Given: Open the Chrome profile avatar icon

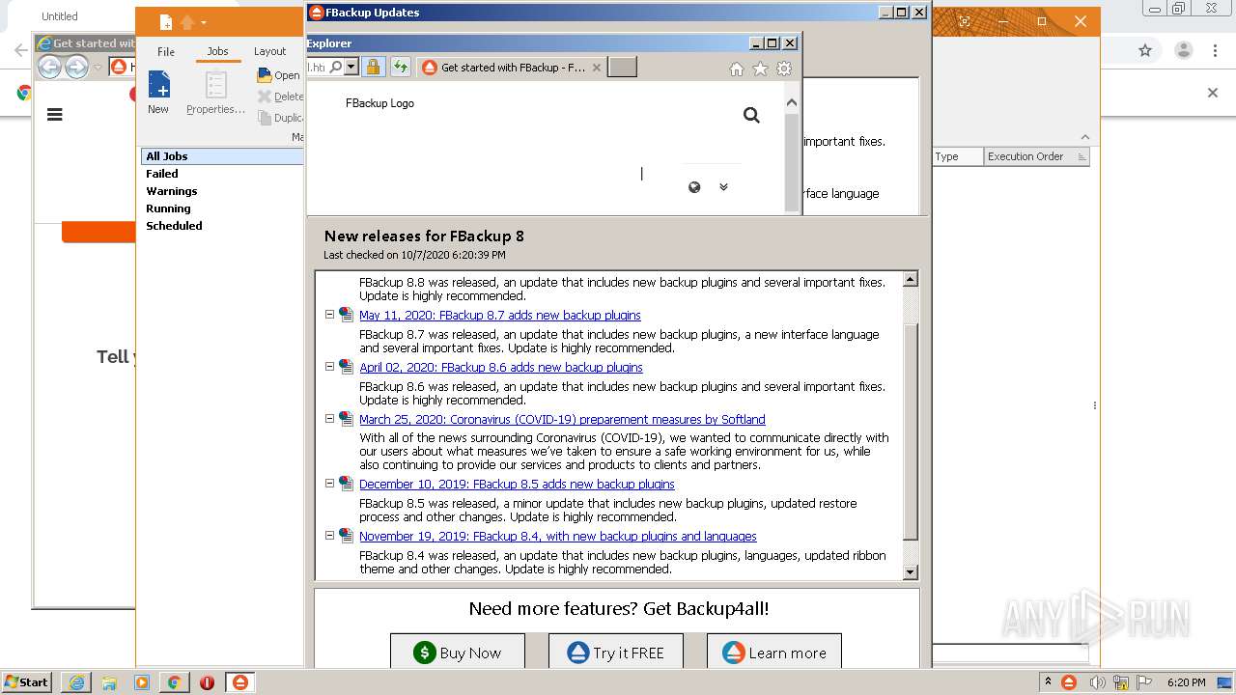Looking at the screenshot, I should (x=1185, y=50).
